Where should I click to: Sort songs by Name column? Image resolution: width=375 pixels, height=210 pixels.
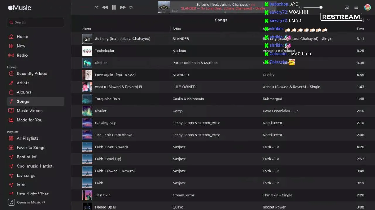click(86, 29)
